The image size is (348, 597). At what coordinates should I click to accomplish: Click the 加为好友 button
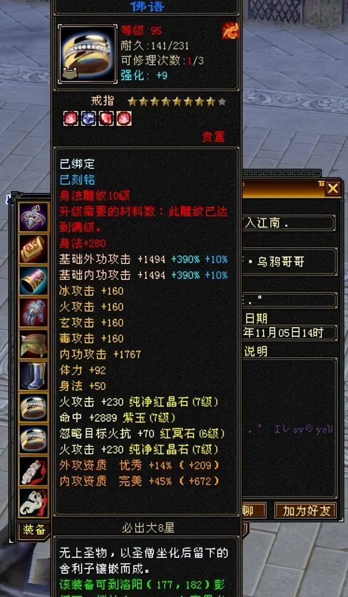click(x=306, y=511)
